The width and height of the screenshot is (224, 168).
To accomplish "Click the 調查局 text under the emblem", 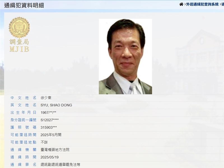I will pos(19,42).
